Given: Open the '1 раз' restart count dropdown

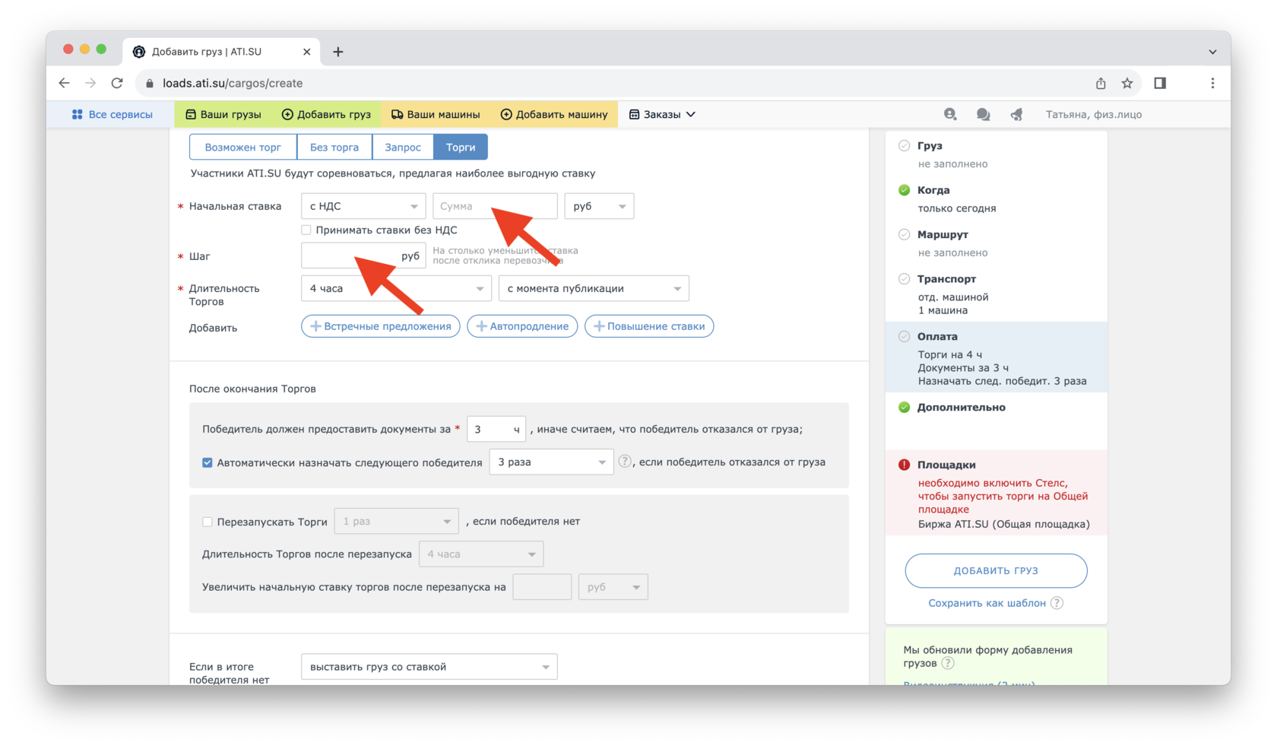Looking at the screenshot, I should [396, 521].
